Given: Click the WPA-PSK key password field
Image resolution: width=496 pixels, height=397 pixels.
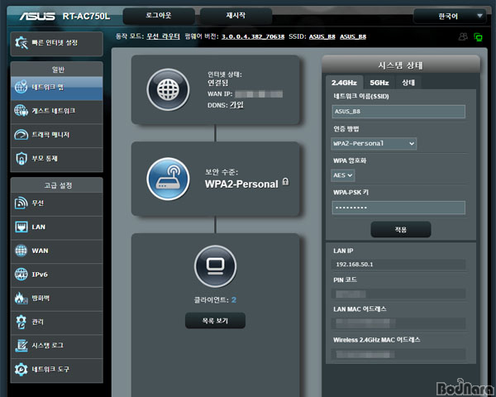Looking at the screenshot, I should point(398,208).
